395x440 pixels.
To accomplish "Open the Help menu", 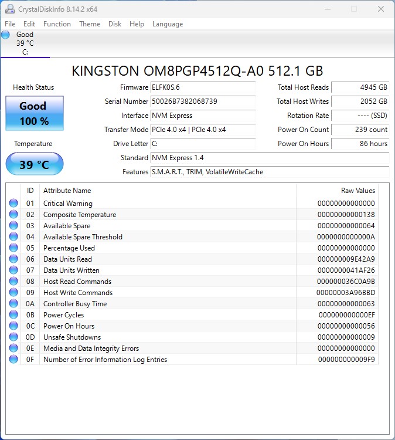I will coord(137,24).
